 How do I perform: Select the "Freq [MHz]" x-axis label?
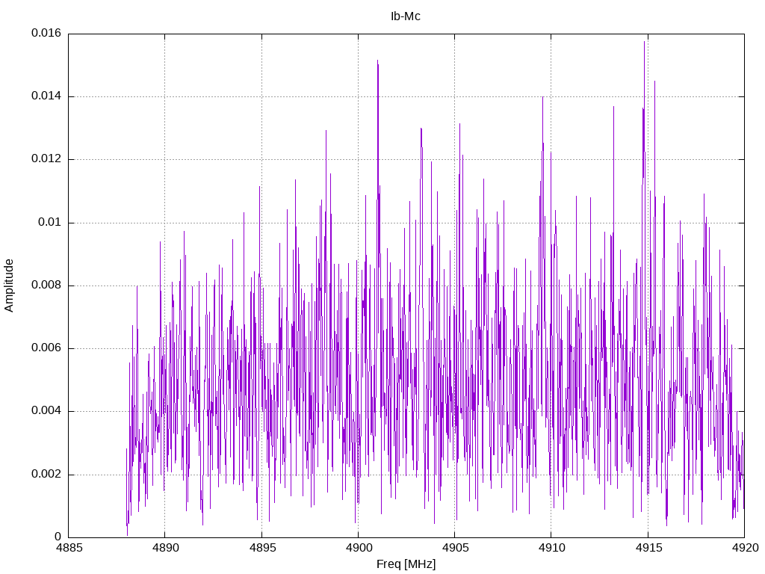point(406,564)
